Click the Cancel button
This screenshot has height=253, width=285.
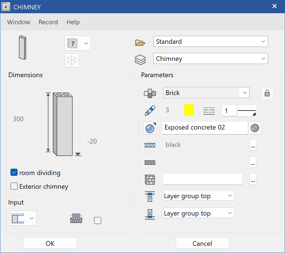202,243
